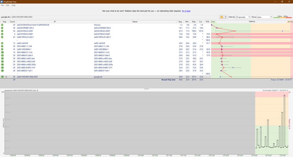Select the 2a00:1450:8084::1 IP cell
Image resolution: width=293 pixels, height=157 pixels.
(x=24, y=49)
